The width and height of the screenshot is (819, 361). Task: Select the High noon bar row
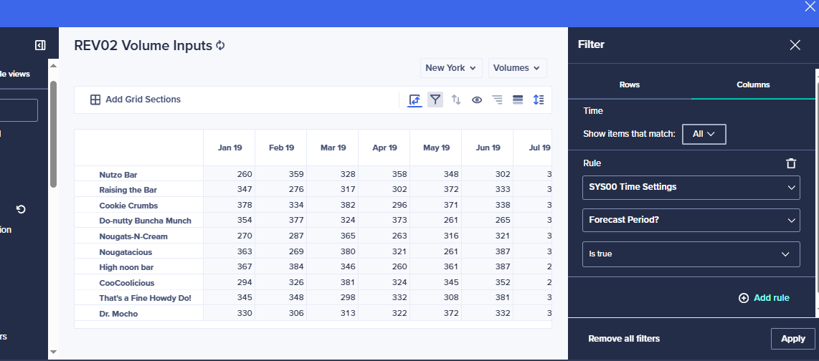pos(126,267)
